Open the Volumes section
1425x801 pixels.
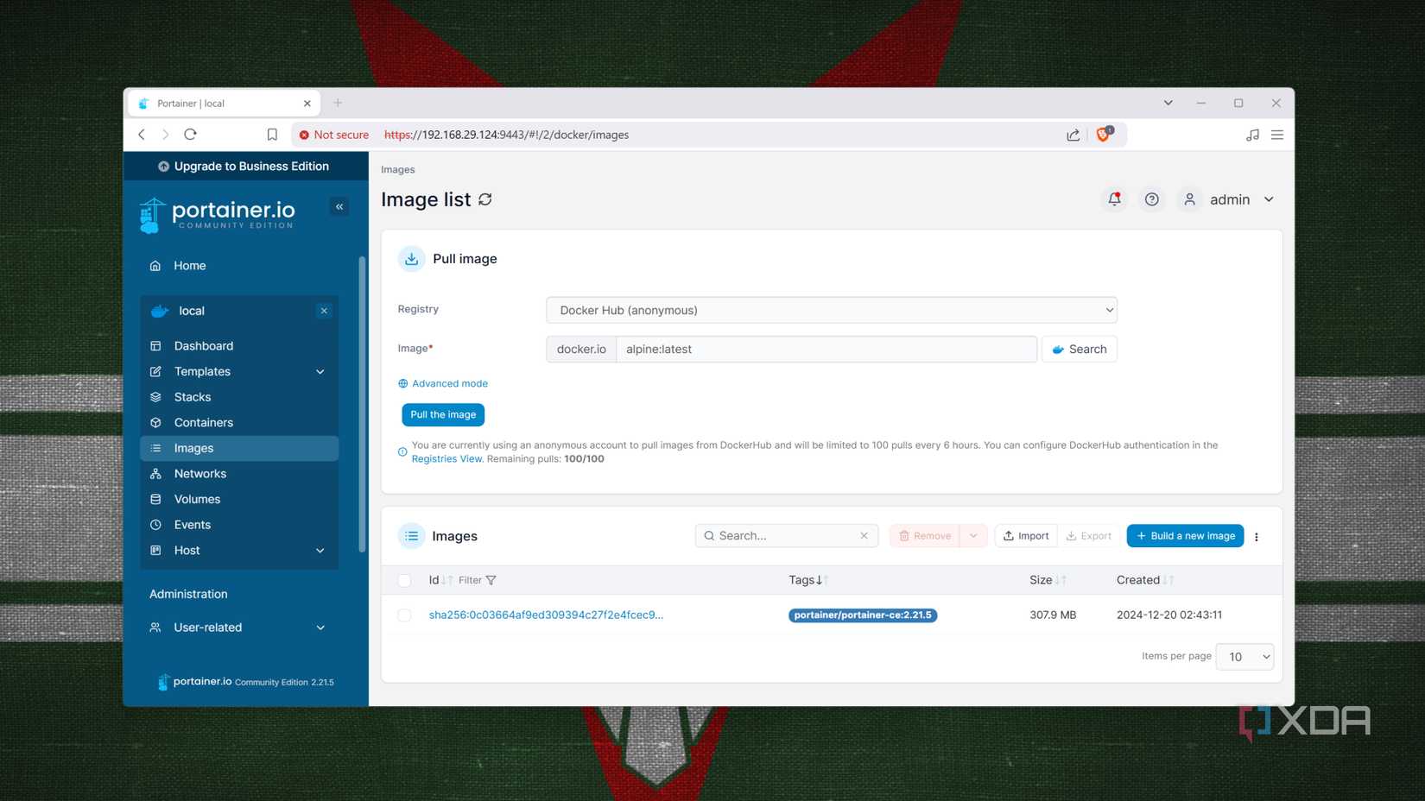point(197,499)
